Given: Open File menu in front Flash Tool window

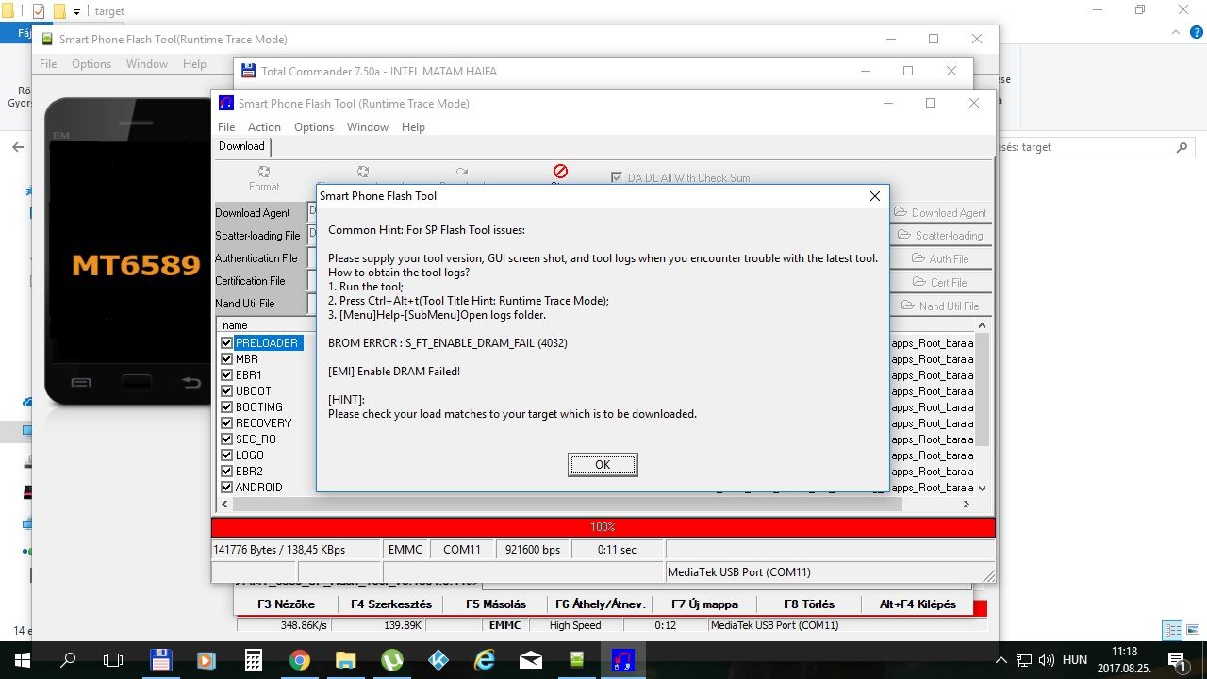Looking at the screenshot, I should pos(226,127).
